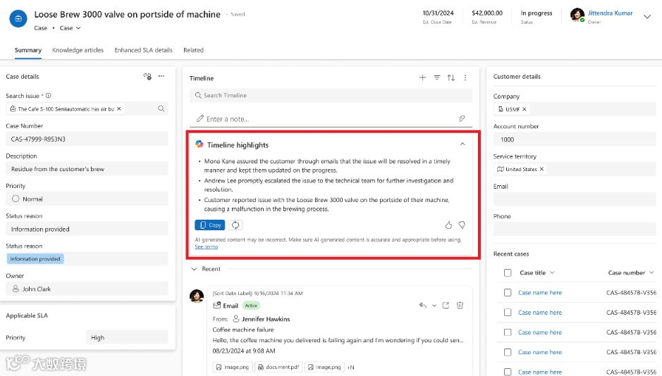The image size is (662, 376).
Task: Collapse the Timeline highlights card
Action: click(x=462, y=144)
